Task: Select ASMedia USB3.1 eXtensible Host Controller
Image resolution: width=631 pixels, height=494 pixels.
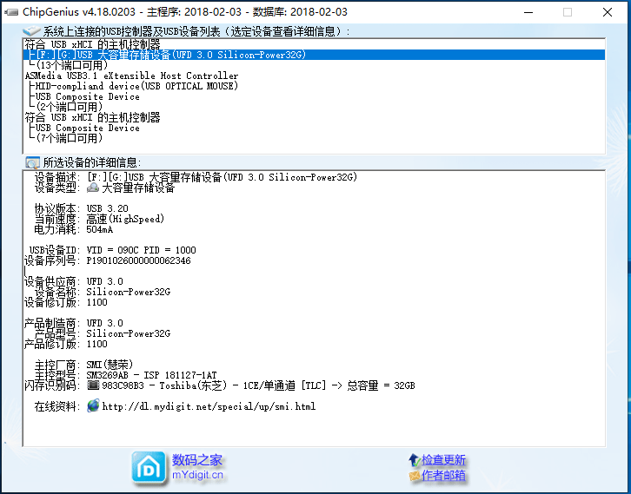Action: point(131,76)
